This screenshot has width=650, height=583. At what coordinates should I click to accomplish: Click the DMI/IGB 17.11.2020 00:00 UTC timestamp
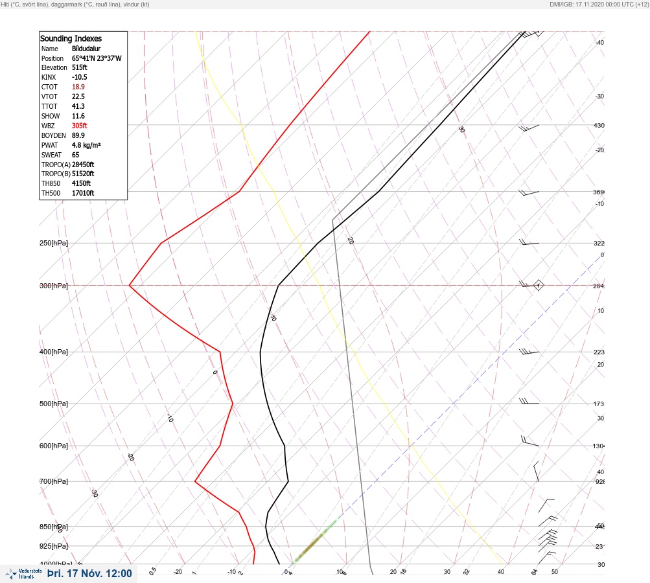[599, 5]
